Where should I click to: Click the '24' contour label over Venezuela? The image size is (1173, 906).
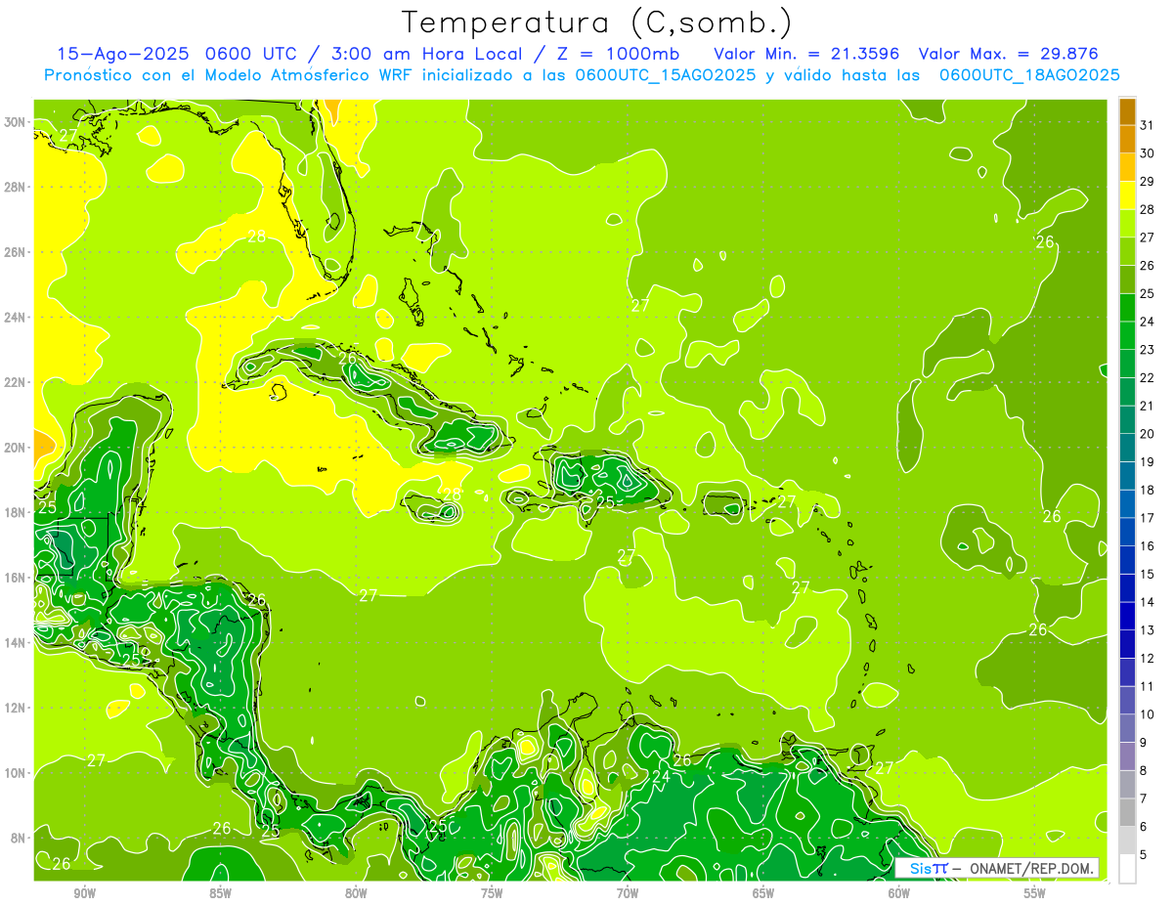tap(661, 777)
